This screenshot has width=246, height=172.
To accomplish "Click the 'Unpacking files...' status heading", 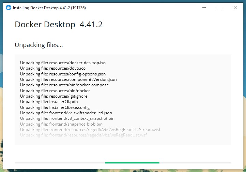I will [x=39, y=45].
